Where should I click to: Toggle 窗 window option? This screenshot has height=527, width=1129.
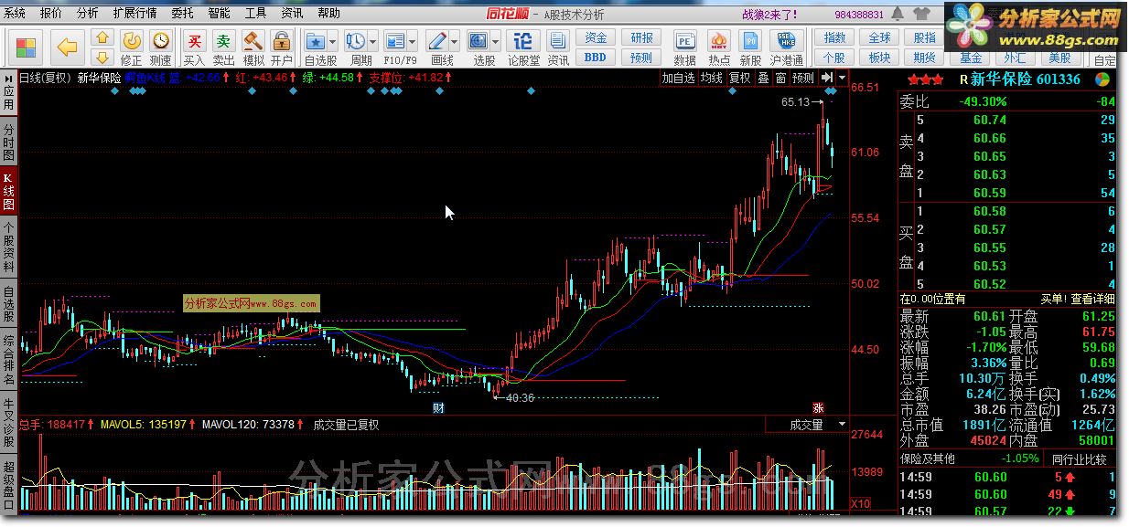coord(780,79)
